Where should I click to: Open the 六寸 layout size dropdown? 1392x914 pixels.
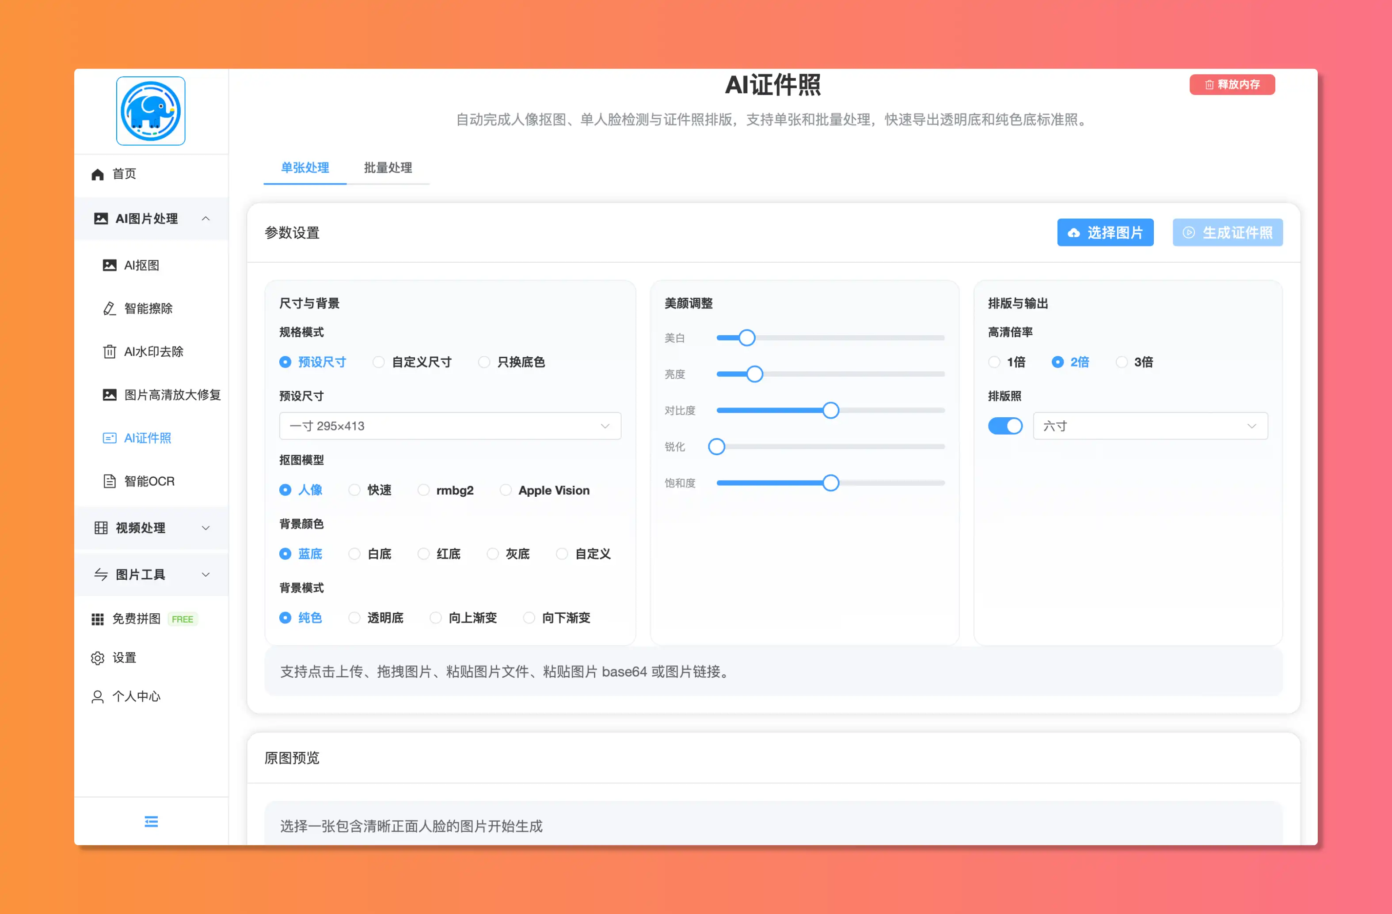(x=1150, y=426)
